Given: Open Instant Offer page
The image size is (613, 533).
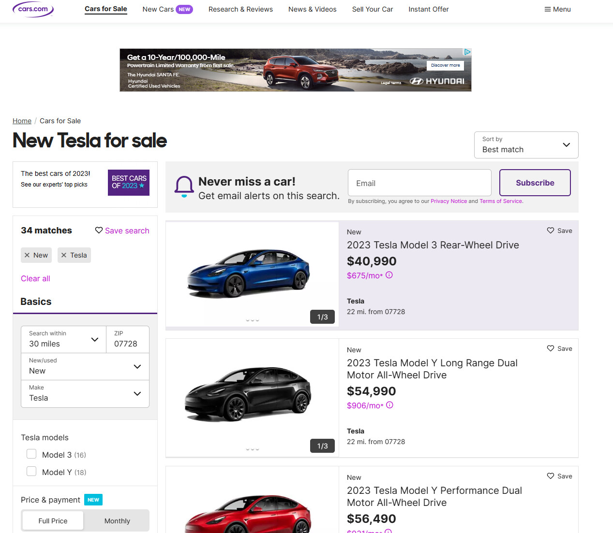Looking at the screenshot, I should pyautogui.click(x=429, y=9).
